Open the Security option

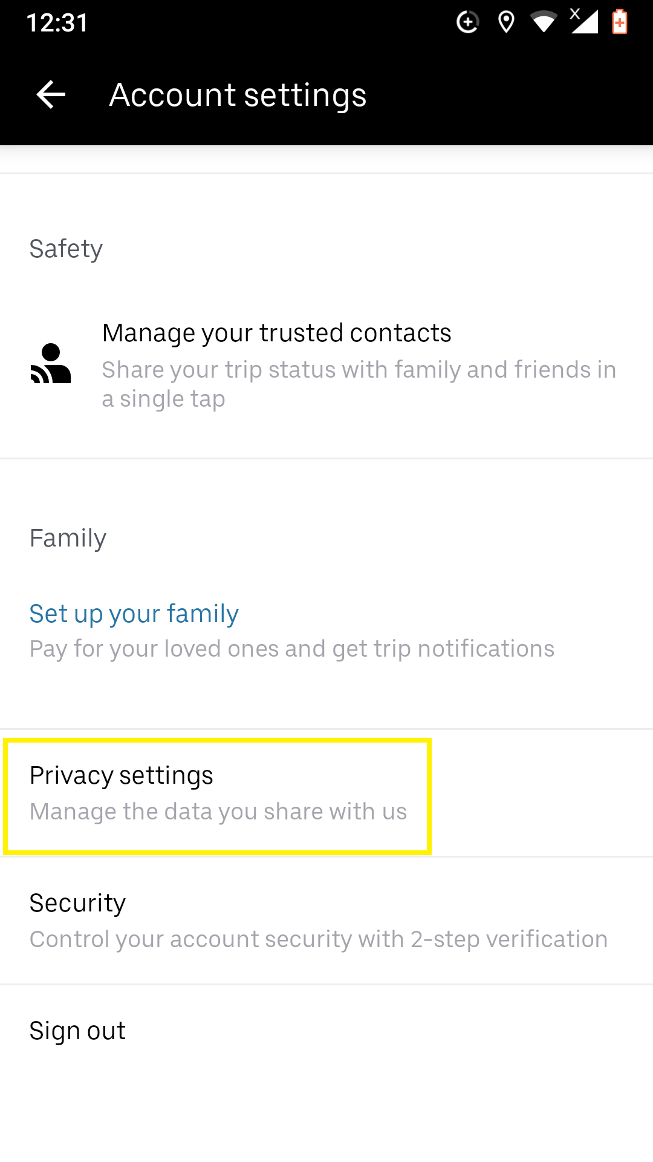pos(326,921)
